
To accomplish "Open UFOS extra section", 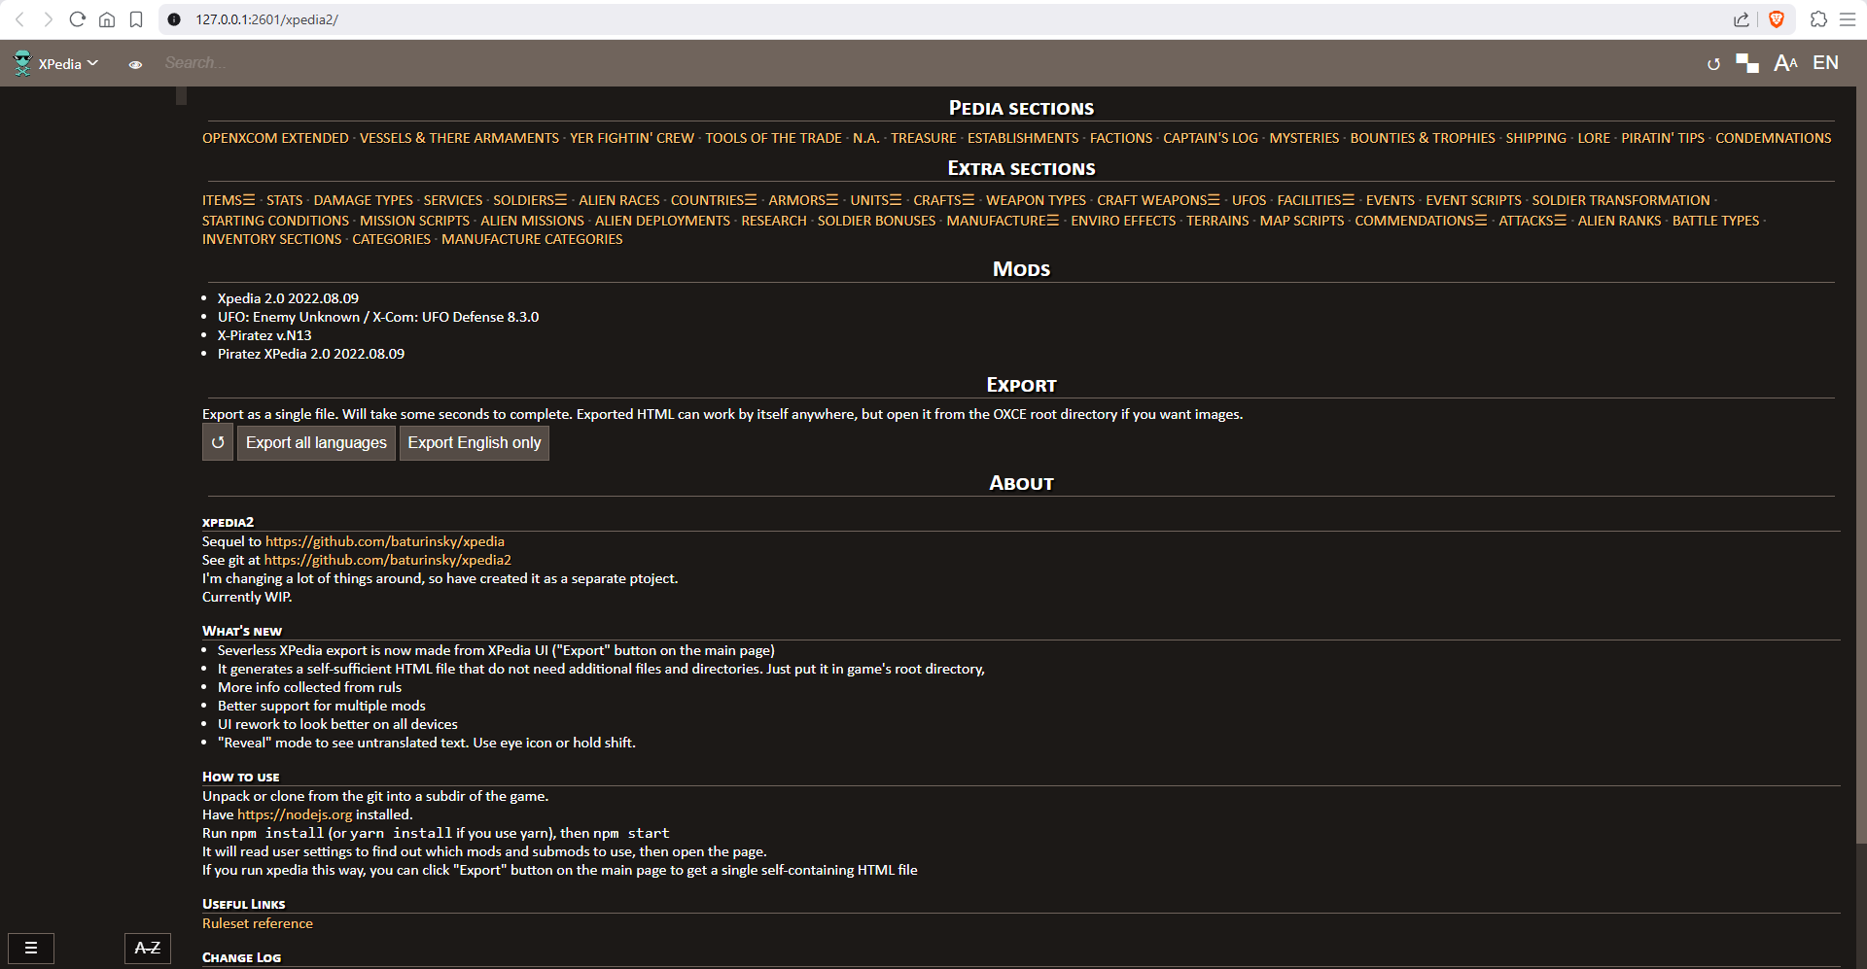I will [x=1249, y=200].
